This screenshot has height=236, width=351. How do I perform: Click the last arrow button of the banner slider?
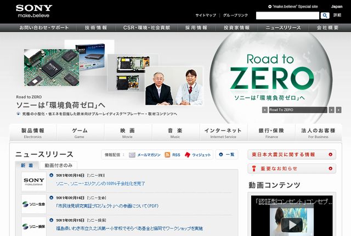point(339,110)
